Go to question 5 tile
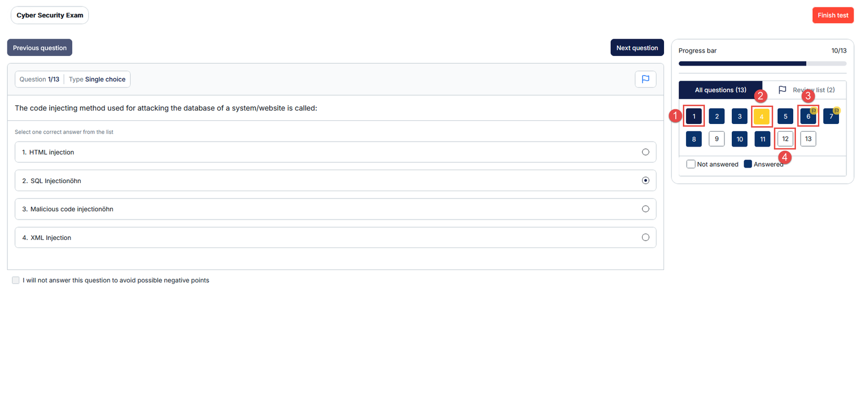Screen dimensions: 861x393 click(x=786, y=116)
